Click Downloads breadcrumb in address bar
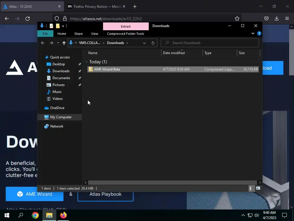 115,43
